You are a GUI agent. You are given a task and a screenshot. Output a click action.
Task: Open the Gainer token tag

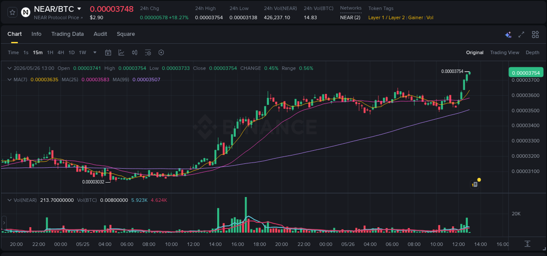[x=416, y=17]
